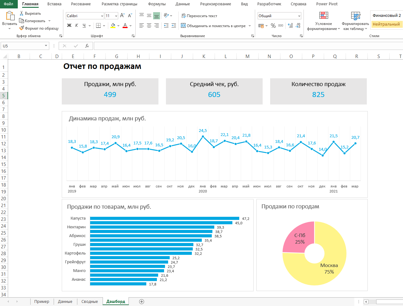Toggle bold (Ж) formatting
This screenshot has width=403, height=306.
click(x=69, y=26)
